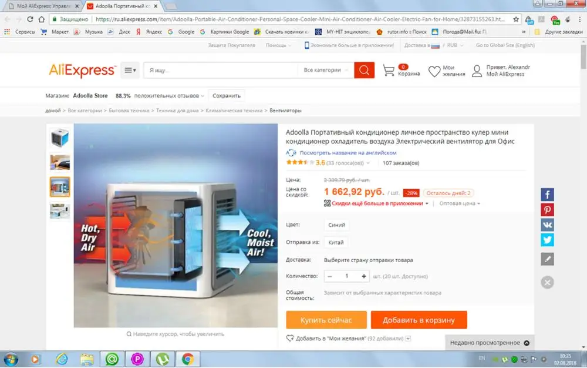The height and width of the screenshot is (368, 587).
Task: Open the hamburger categories menu next to the logo
Action: click(x=130, y=70)
